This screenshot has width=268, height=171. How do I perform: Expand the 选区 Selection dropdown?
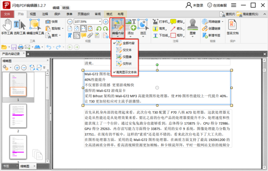[x=143, y=37]
